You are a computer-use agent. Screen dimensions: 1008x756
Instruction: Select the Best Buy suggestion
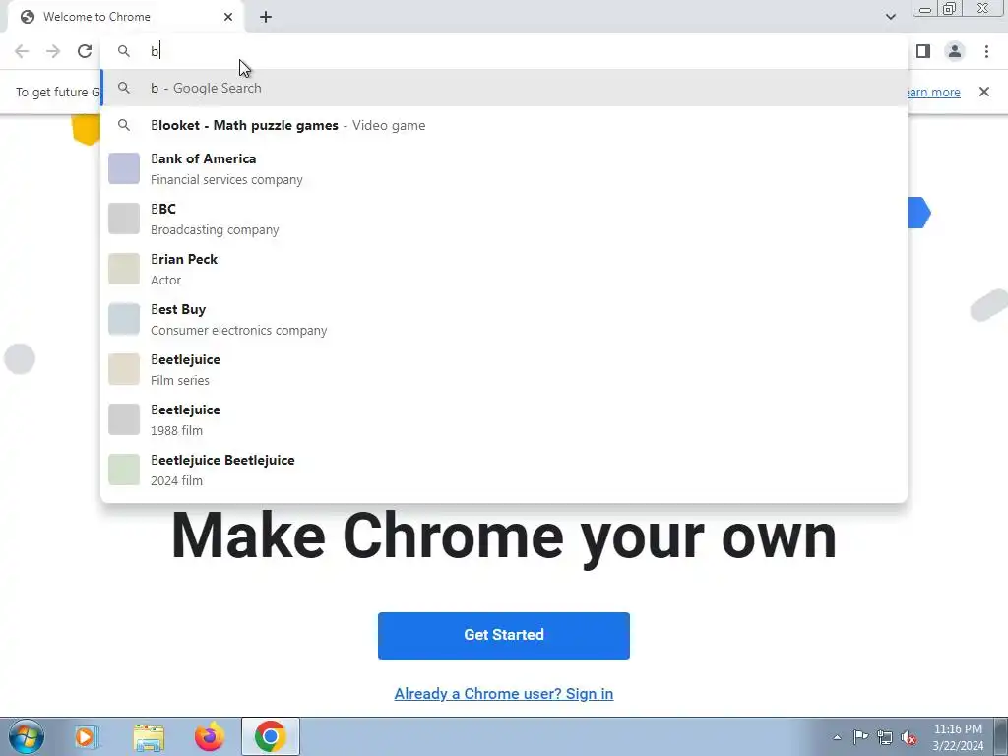tap(504, 319)
